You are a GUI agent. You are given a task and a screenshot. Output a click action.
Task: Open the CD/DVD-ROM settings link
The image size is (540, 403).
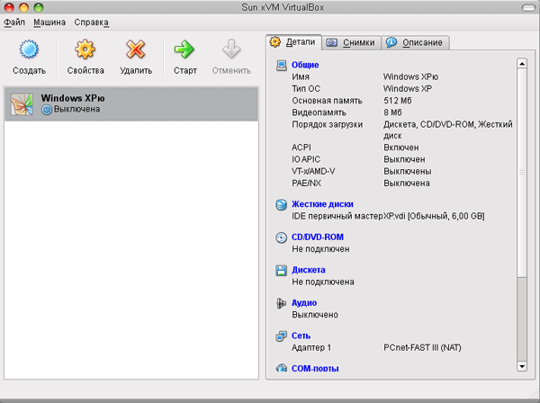tap(318, 237)
